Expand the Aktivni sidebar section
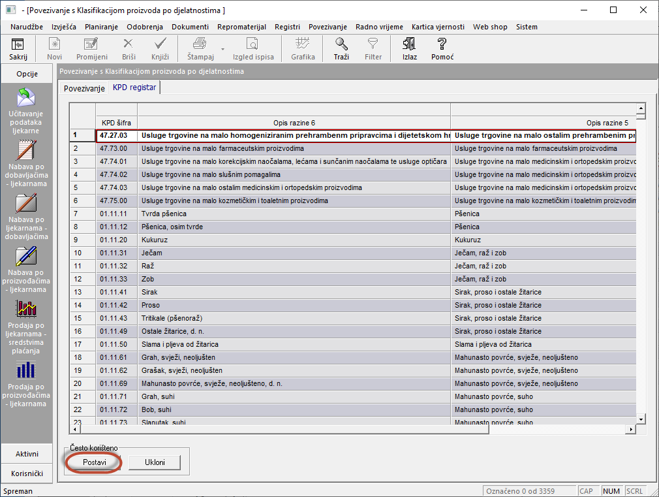Viewport: 659px width, 497px height. [x=27, y=454]
